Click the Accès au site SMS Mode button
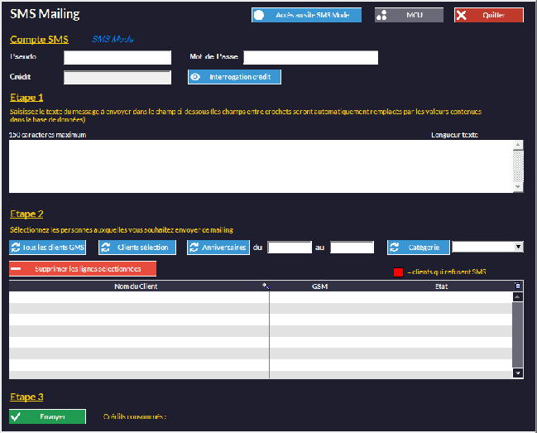Screen dimensions: 537x433 click(306, 15)
